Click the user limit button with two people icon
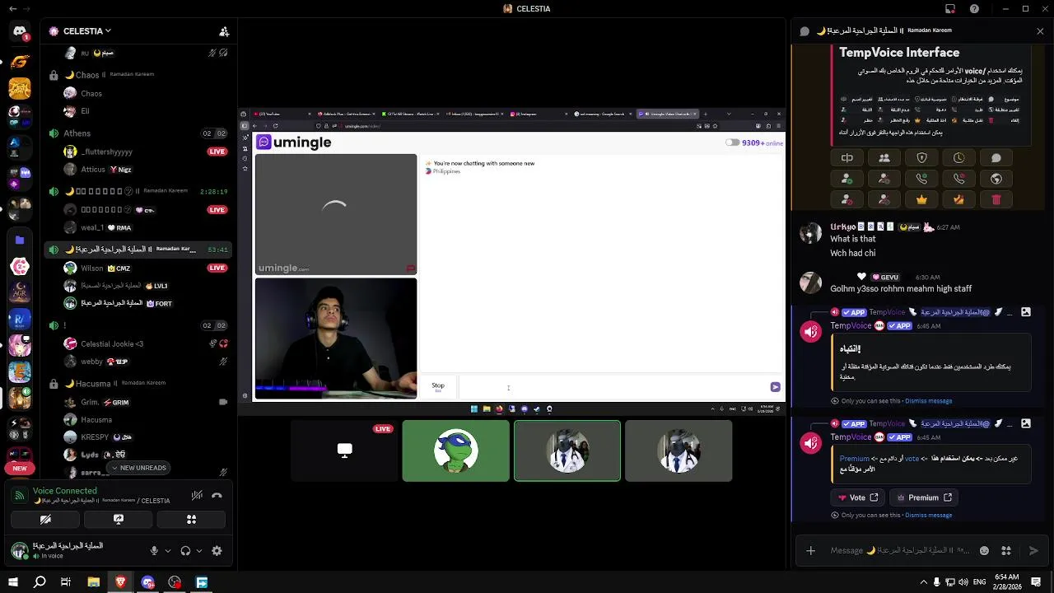 click(x=884, y=158)
